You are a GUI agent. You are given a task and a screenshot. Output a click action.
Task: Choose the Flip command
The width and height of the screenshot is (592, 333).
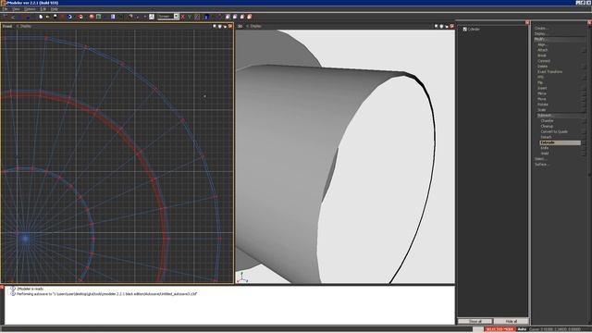point(540,82)
